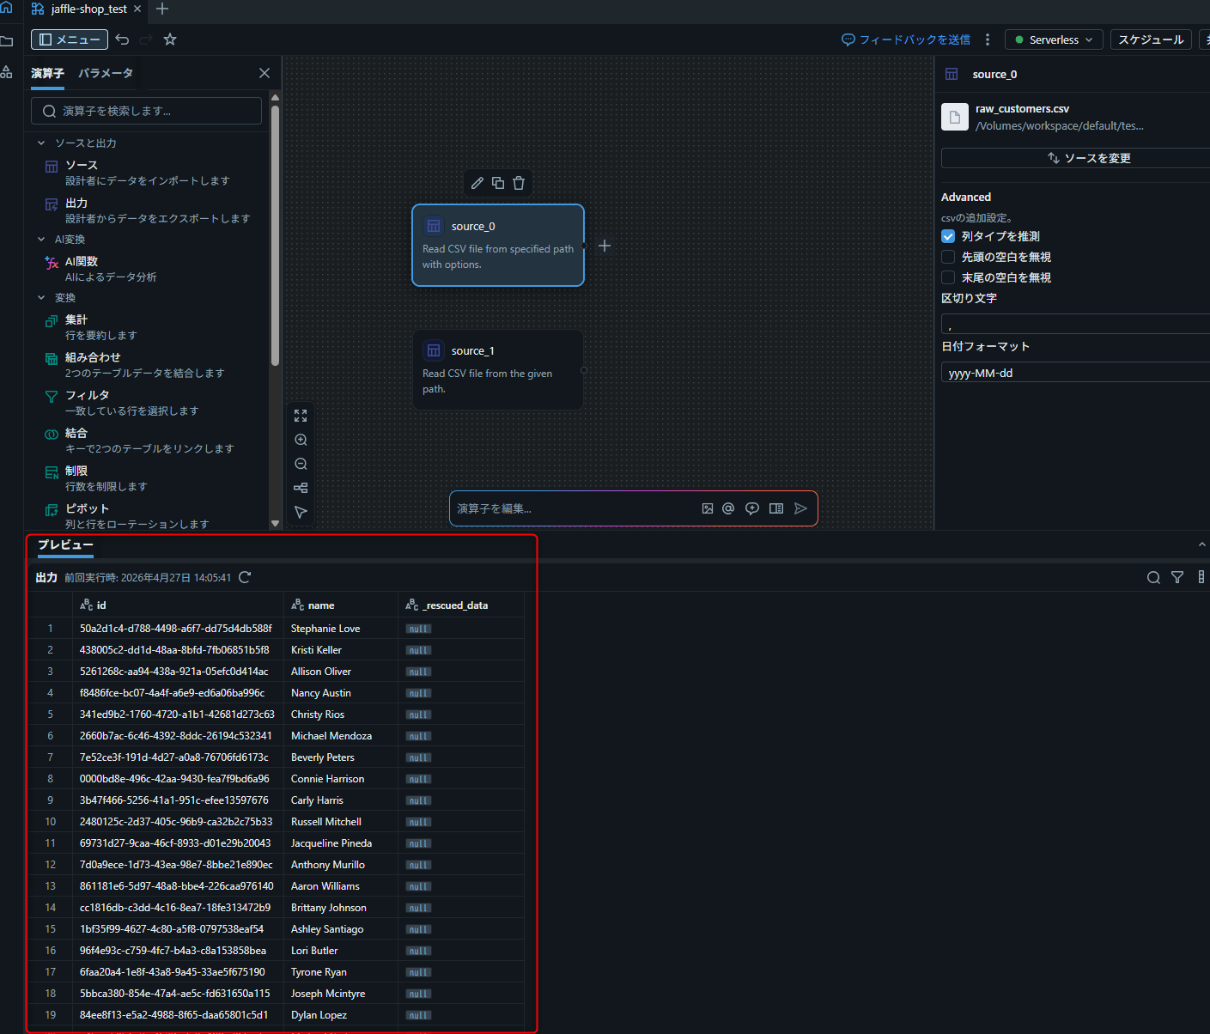1210x1034 pixels.
Task: Open the folder icon in the left sidebar
Action: click(7, 41)
